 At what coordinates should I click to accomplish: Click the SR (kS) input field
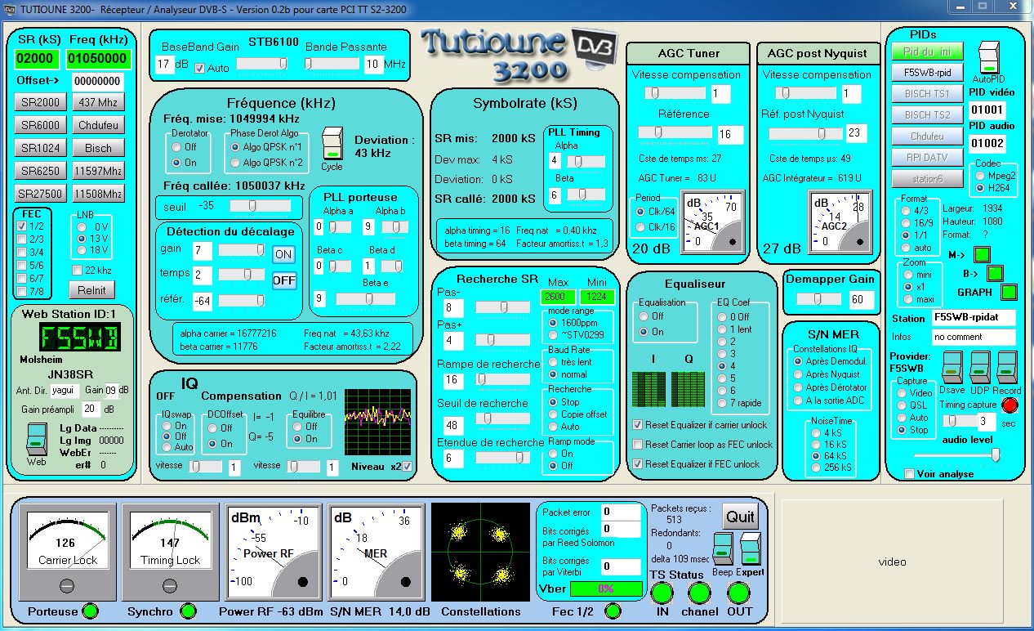37,59
